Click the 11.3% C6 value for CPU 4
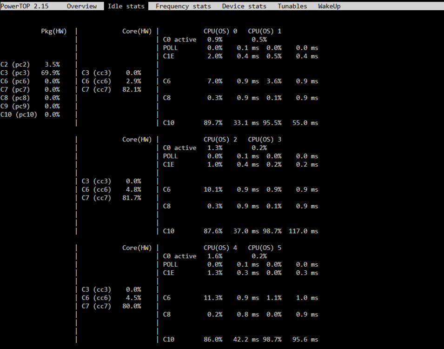This screenshot has height=349, width=444. tap(213, 298)
